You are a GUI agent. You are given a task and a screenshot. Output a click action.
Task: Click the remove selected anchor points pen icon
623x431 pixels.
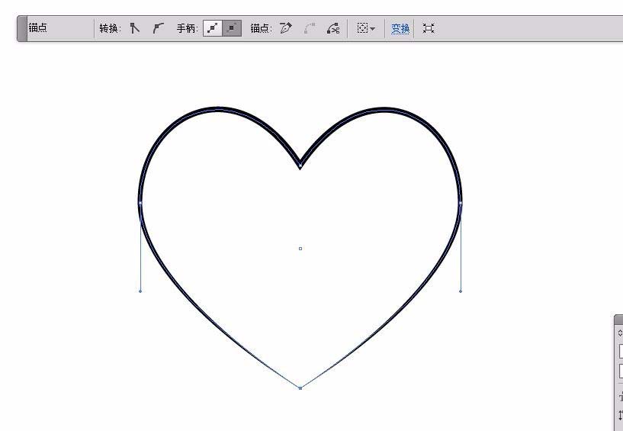pyautogui.click(x=286, y=28)
